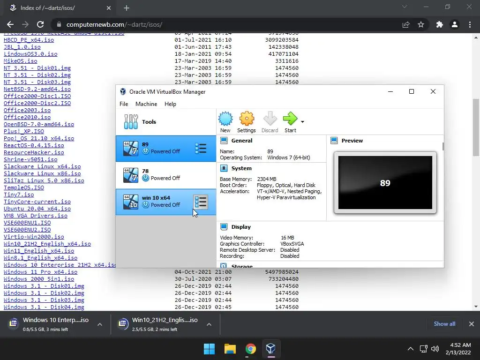This screenshot has width=480, height=360.
Task: Open File Explorer from taskbar
Action: [230, 349]
